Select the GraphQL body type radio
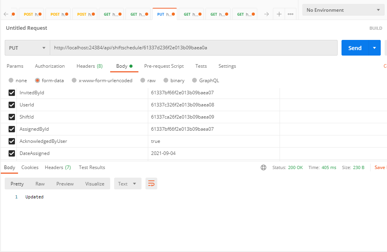This screenshot has width=387, height=252. pos(194,80)
